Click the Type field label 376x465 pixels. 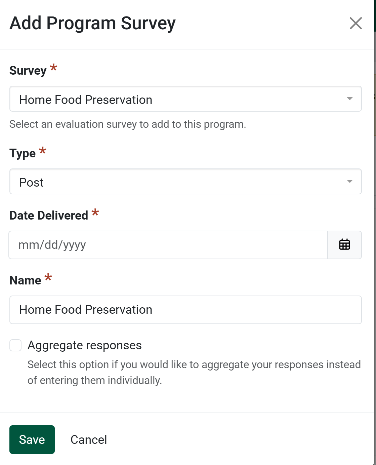(x=23, y=153)
